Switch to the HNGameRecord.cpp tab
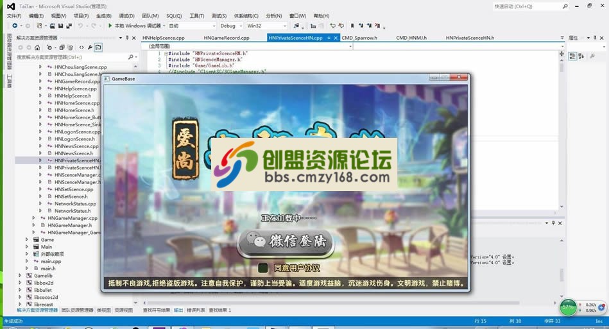Image resolution: width=609 pixels, height=329 pixels. (227, 38)
